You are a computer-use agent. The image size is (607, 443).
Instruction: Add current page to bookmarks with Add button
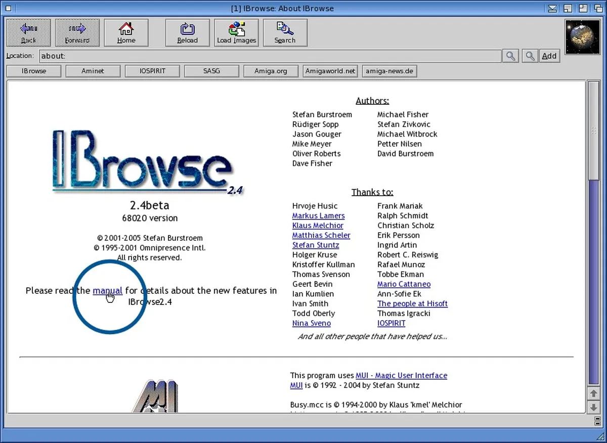[549, 56]
